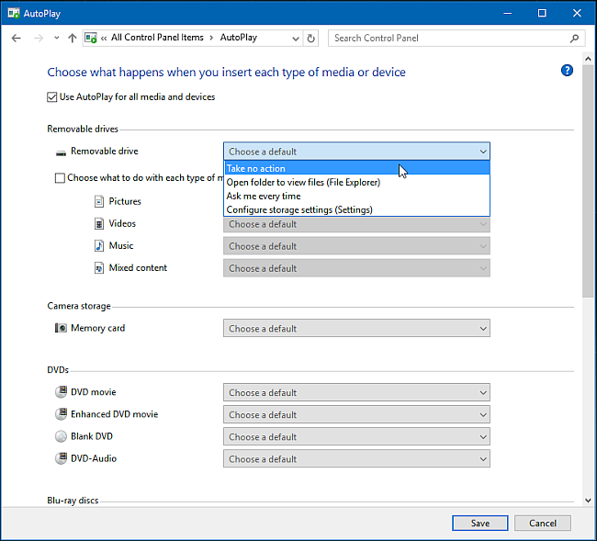The image size is (597, 541).
Task: Maximize the AutoPlay window
Action: [x=542, y=14]
